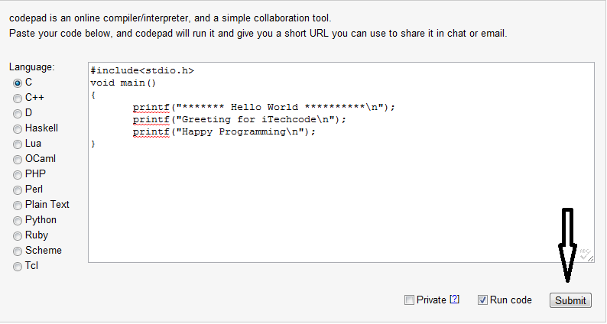Click the Submit button
The height and width of the screenshot is (324, 607).
570,300
